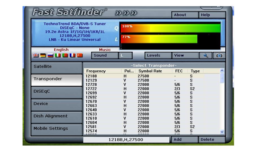The image size is (271, 152).
Task: Click the TechnoTrend BDA/DVB-S Tuner text
Action: [75, 24]
